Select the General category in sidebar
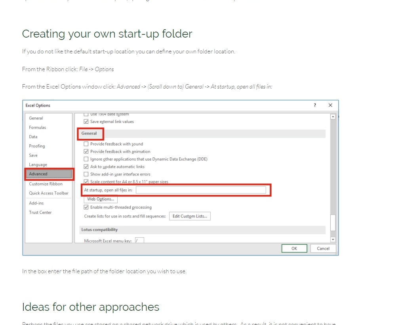This screenshot has width=402, height=325. click(36, 118)
